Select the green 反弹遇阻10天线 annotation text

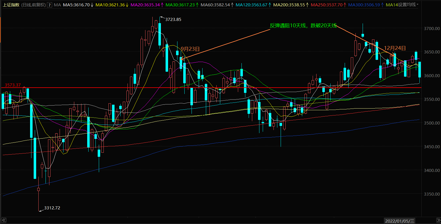click(x=303, y=26)
